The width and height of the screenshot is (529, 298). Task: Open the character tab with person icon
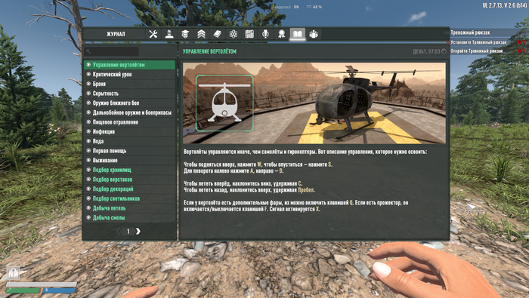click(x=169, y=34)
